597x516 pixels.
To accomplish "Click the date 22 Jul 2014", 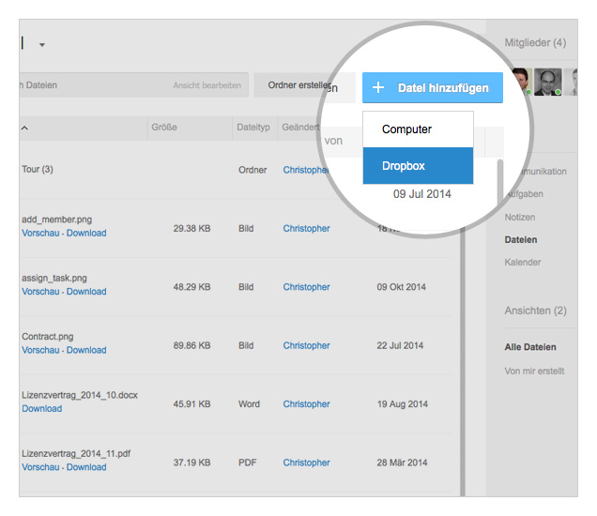I will (x=400, y=345).
